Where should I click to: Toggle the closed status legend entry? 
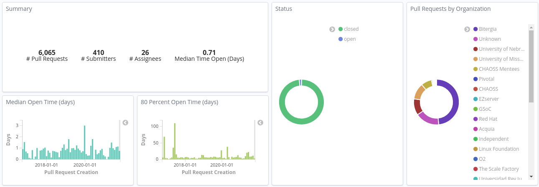pyautogui.click(x=351, y=29)
